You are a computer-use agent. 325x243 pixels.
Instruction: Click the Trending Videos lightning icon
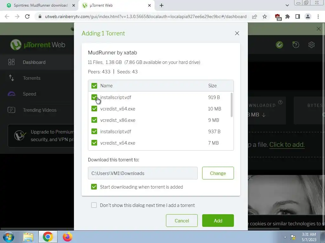click(x=11, y=110)
